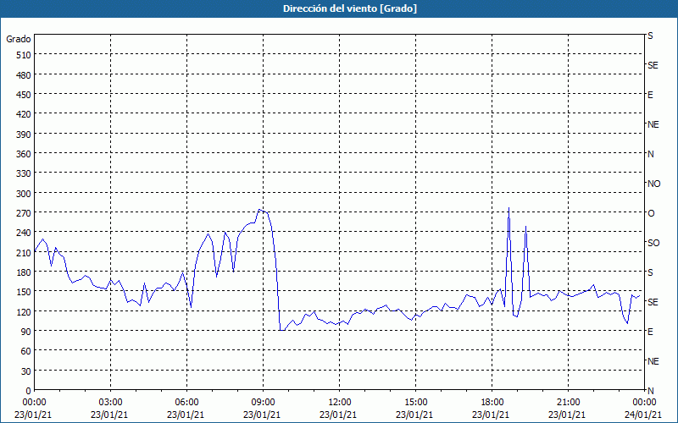Click the O compass label at 270 level
Screen dimensions: 678x423
651,213
